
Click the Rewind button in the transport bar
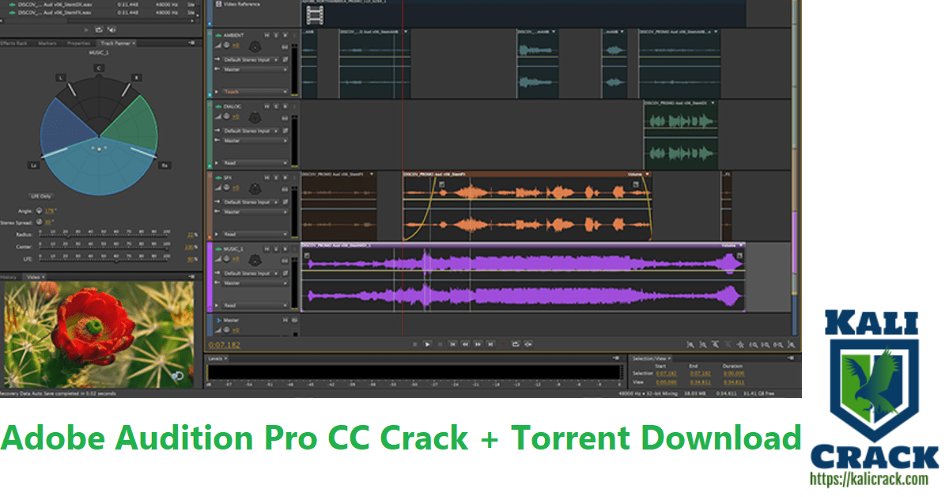pyautogui.click(x=465, y=344)
